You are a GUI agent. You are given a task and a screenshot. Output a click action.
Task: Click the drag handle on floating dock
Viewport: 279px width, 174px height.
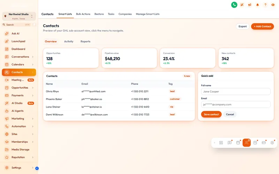pyautogui.click(x=214, y=143)
